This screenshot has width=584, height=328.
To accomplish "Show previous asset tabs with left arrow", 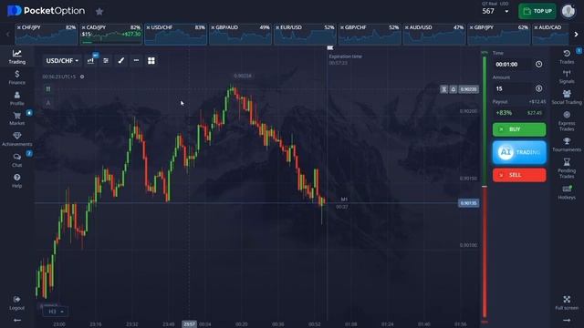I will coord(7,35).
